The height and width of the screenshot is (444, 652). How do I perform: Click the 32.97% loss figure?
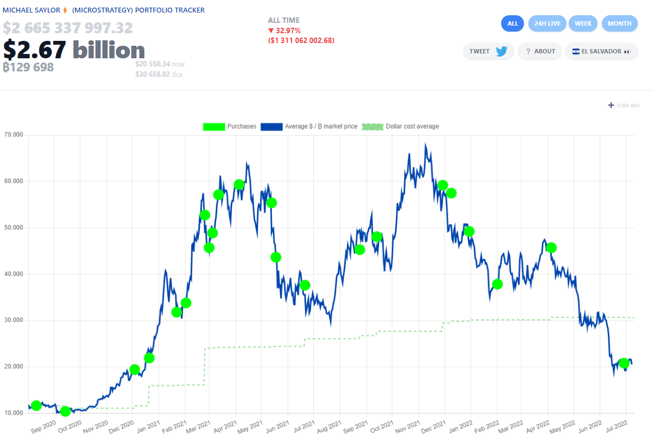click(288, 31)
